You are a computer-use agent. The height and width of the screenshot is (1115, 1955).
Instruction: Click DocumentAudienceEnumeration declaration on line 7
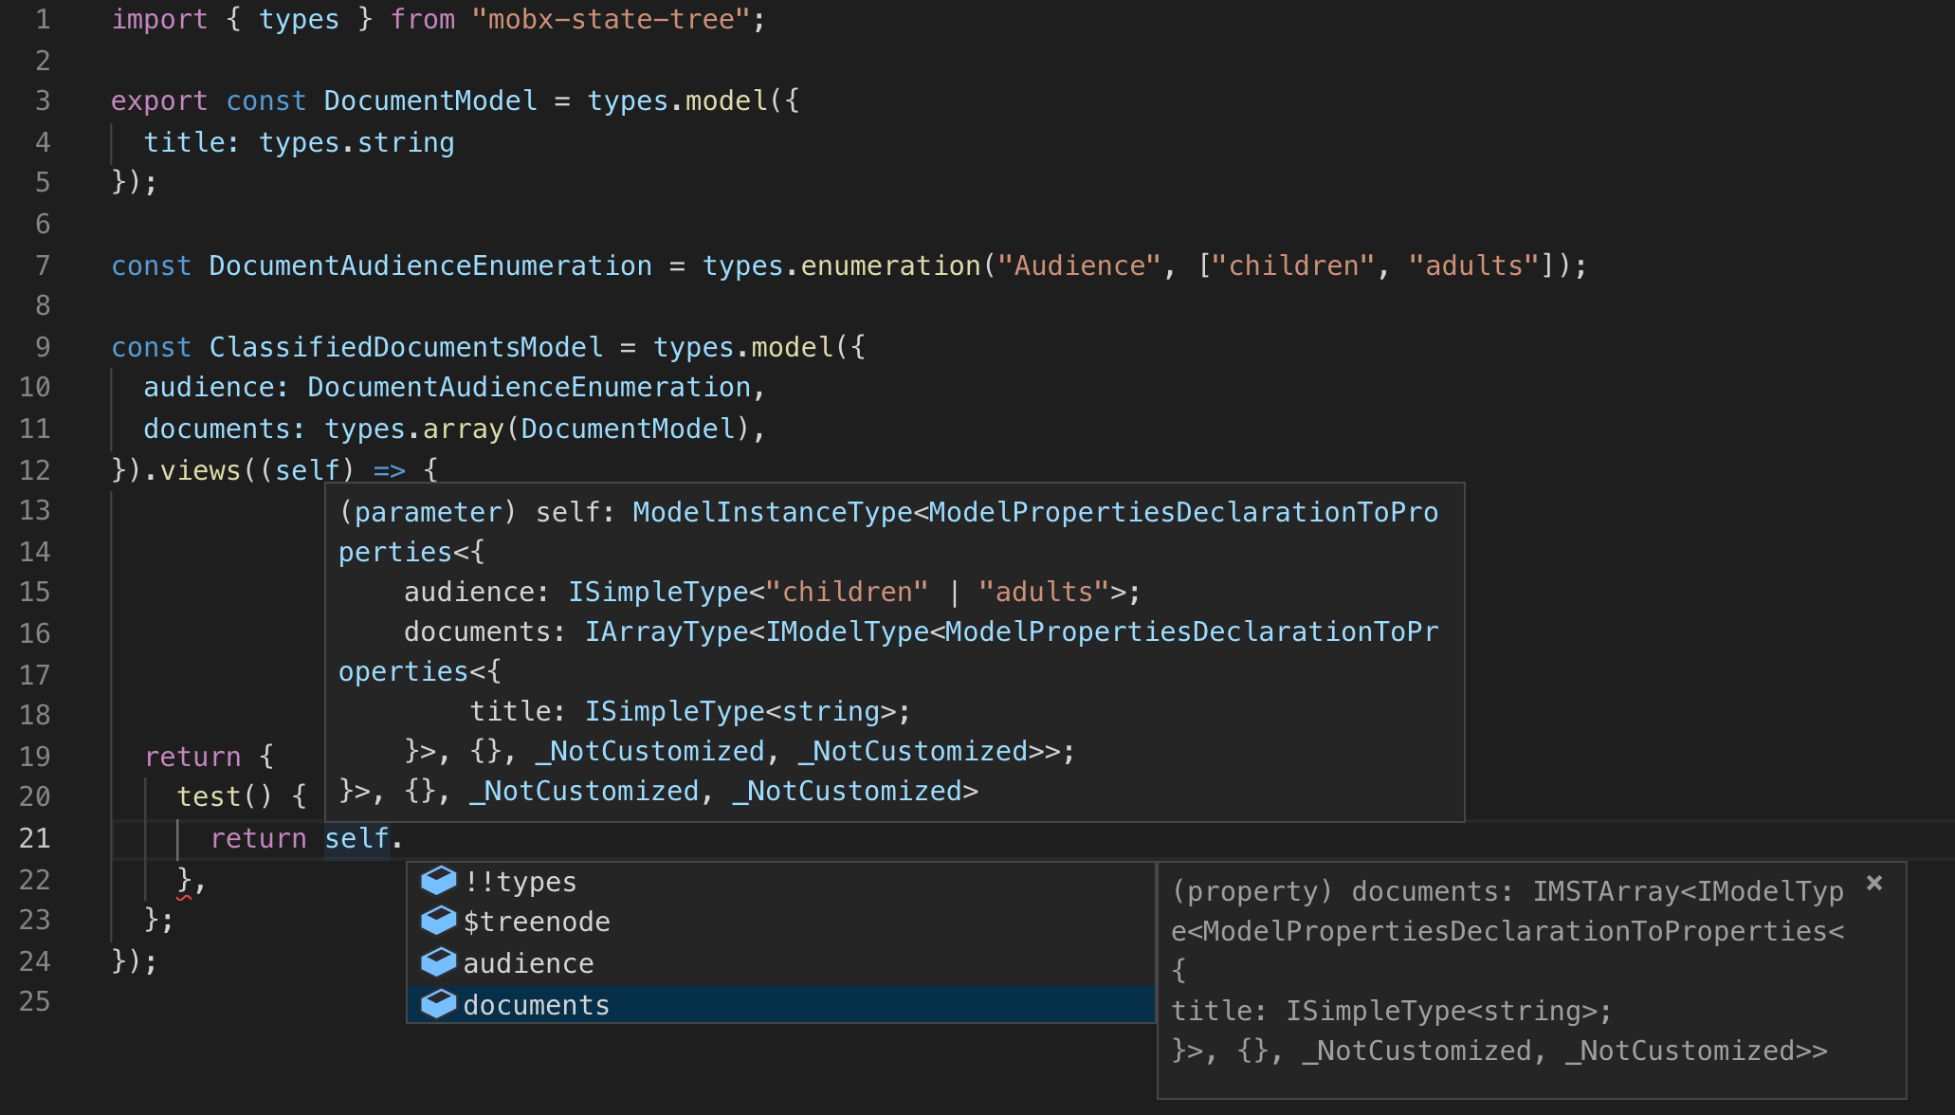(x=430, y=265)
